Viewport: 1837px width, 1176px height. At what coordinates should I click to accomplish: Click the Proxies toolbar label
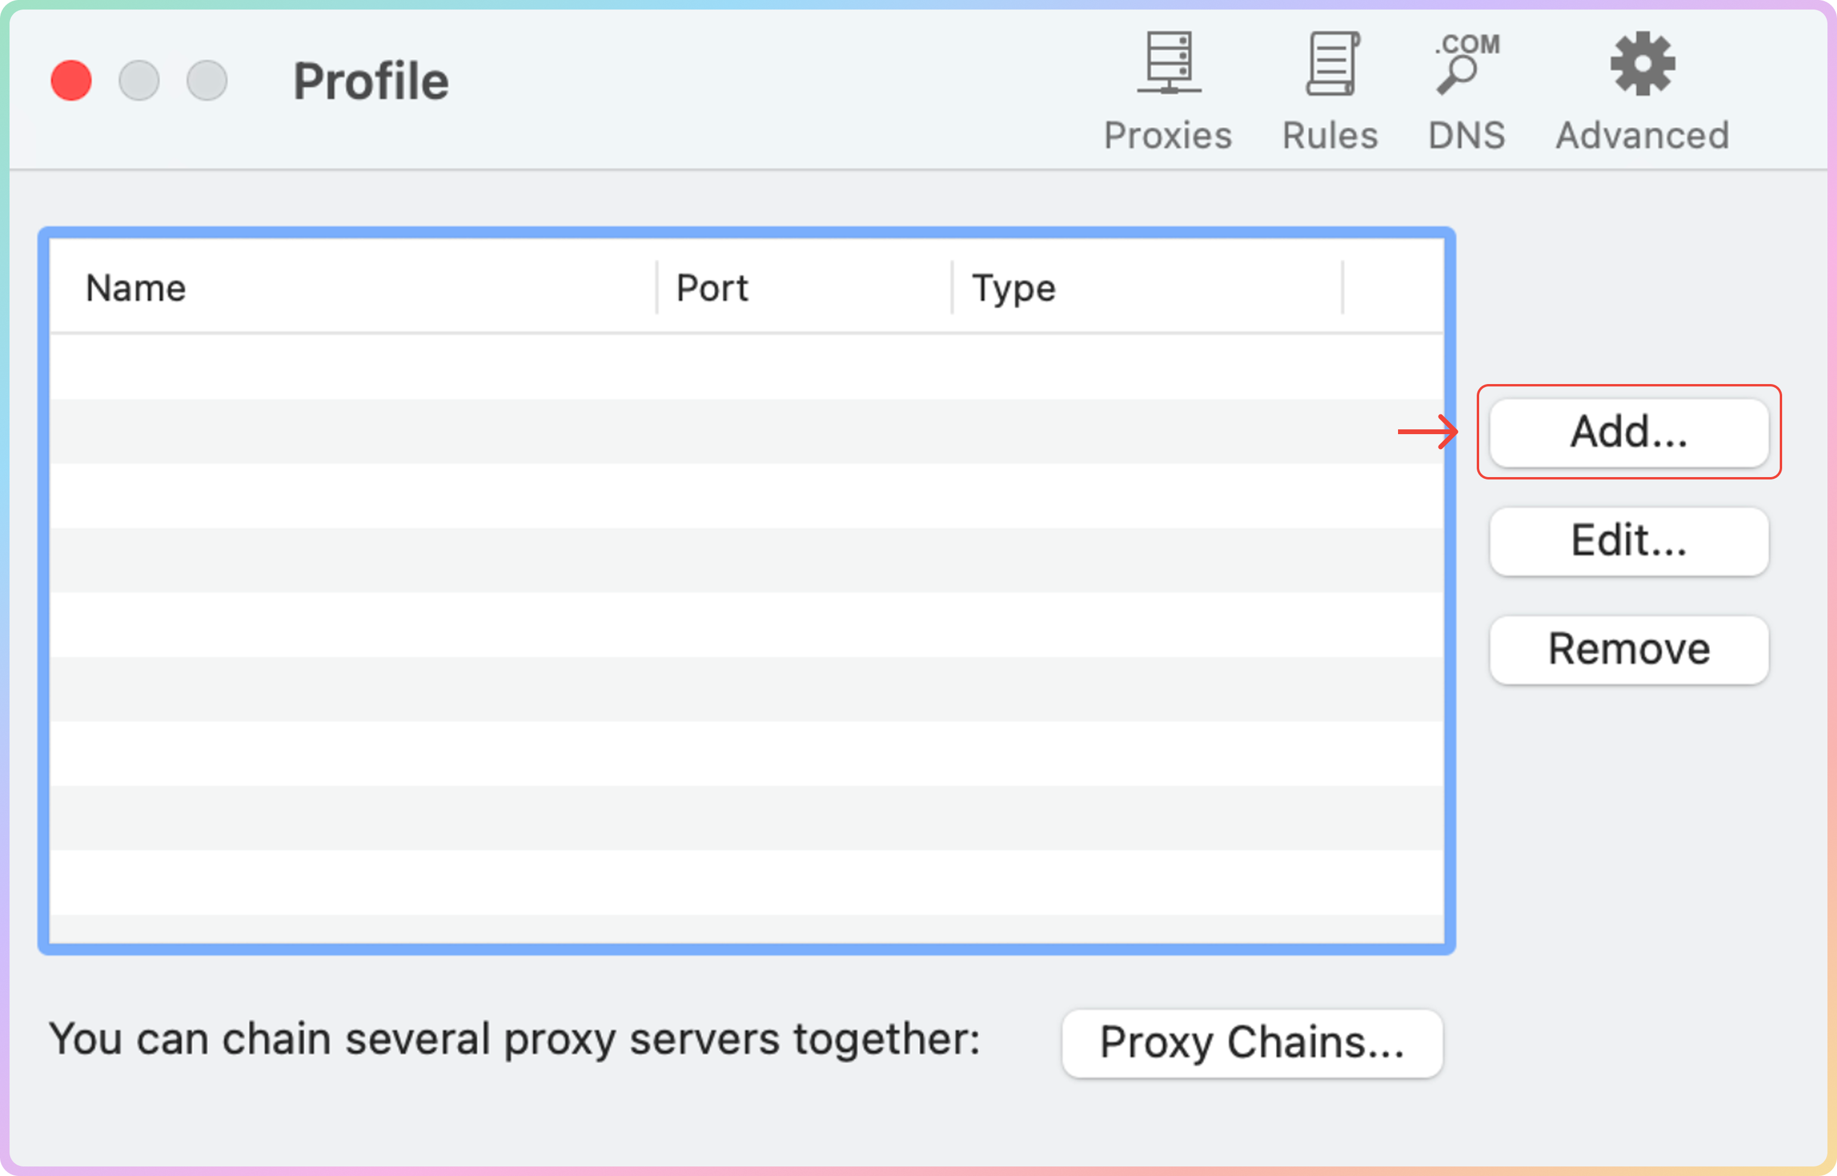[x=1168, y=136]
